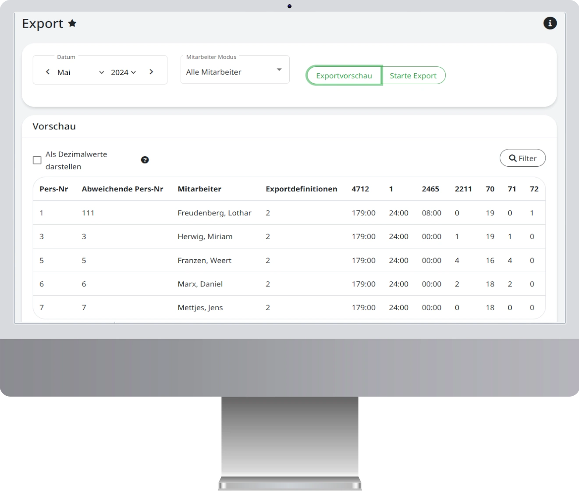Click the Exportvorschau button
Viewport: 579px width, 491px height.
[344, 75]
